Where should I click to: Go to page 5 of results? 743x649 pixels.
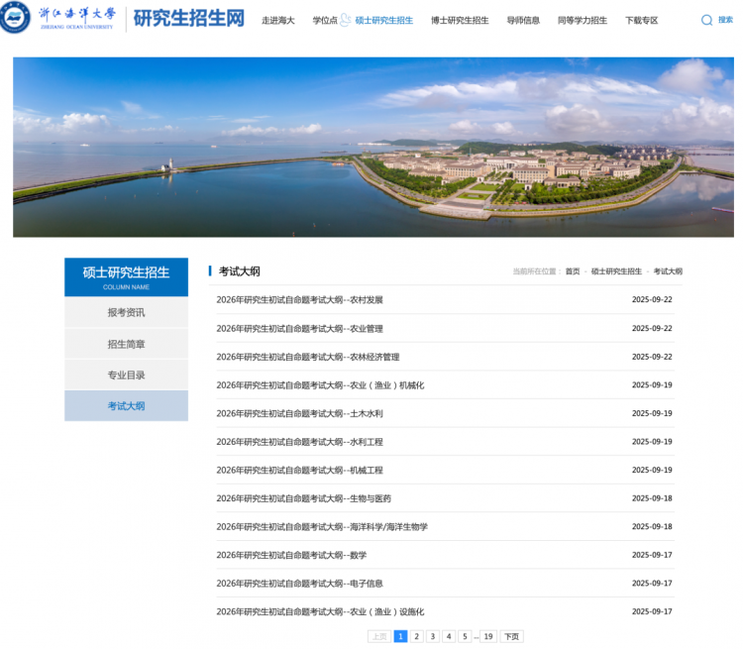pos(464,636)
